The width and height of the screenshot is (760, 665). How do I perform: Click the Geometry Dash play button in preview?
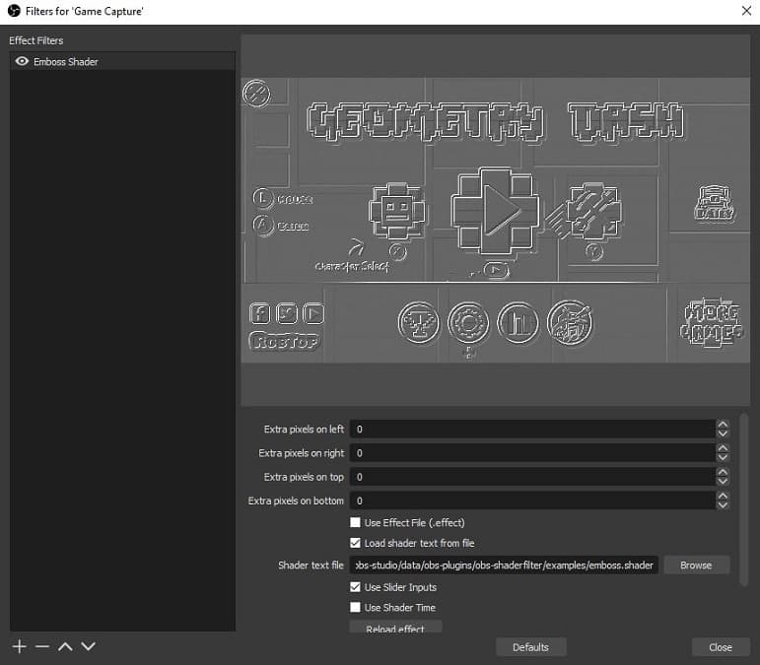tap(496, 211)
